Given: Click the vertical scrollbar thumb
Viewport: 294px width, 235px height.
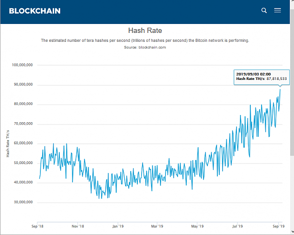Looking at the screenshot, I should coord(292,82).
